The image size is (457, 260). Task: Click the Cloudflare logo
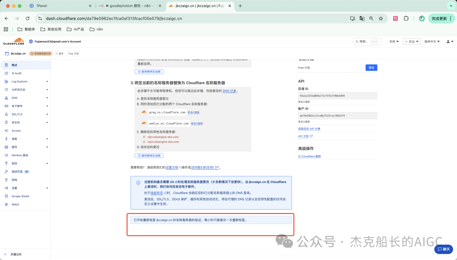[x=14, y=41]
